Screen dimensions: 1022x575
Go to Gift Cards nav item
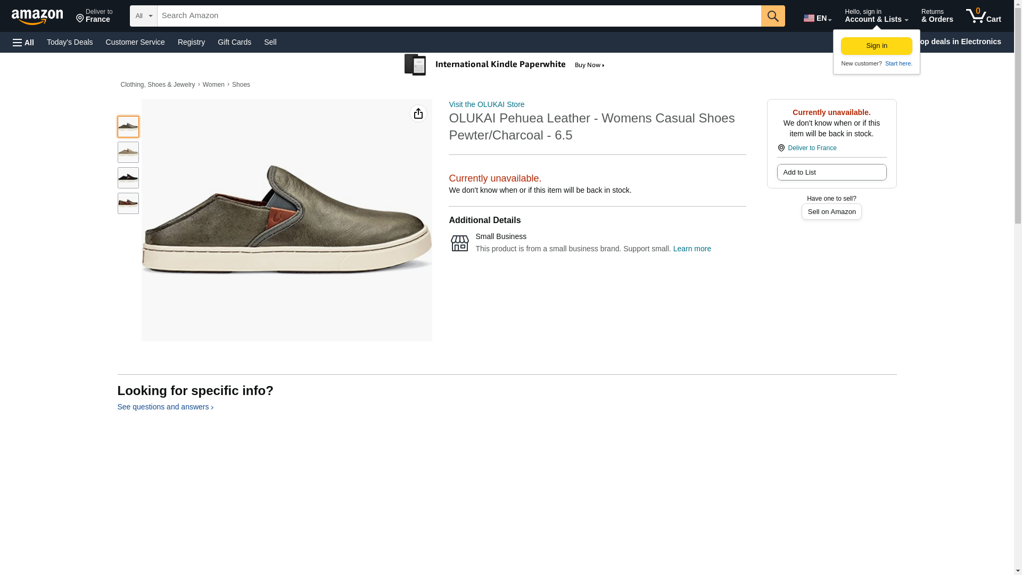(x=234, y=42)
